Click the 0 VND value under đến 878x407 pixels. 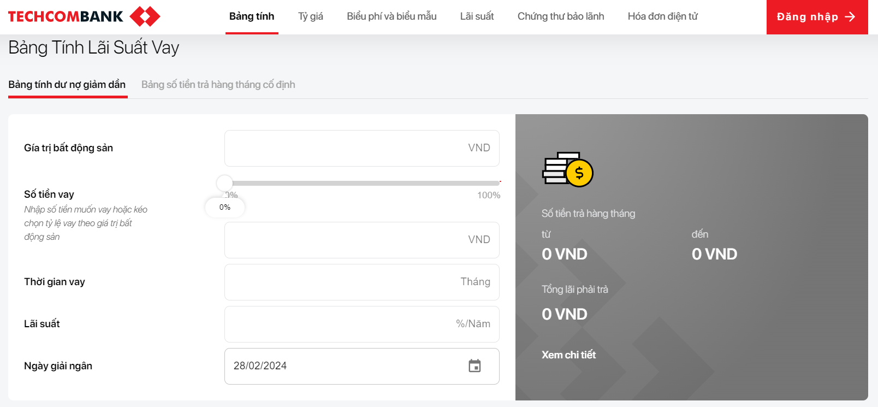(x=714, y=254)
